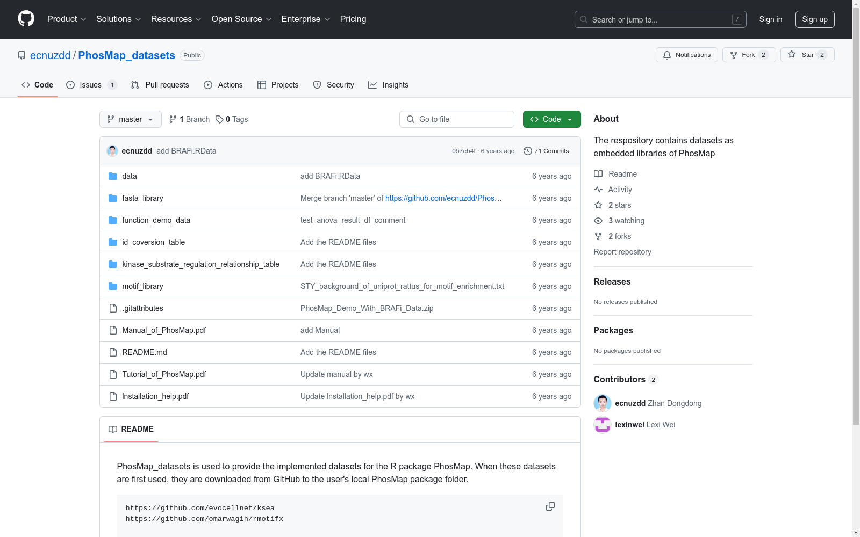
Task: Click lexinwei contributor avatar
Action: [x=603, y=425]
